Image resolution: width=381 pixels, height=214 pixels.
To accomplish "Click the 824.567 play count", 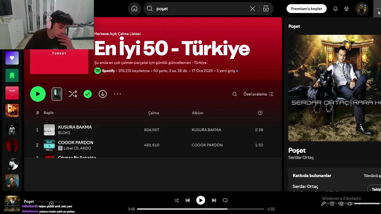I will [152, 130].
